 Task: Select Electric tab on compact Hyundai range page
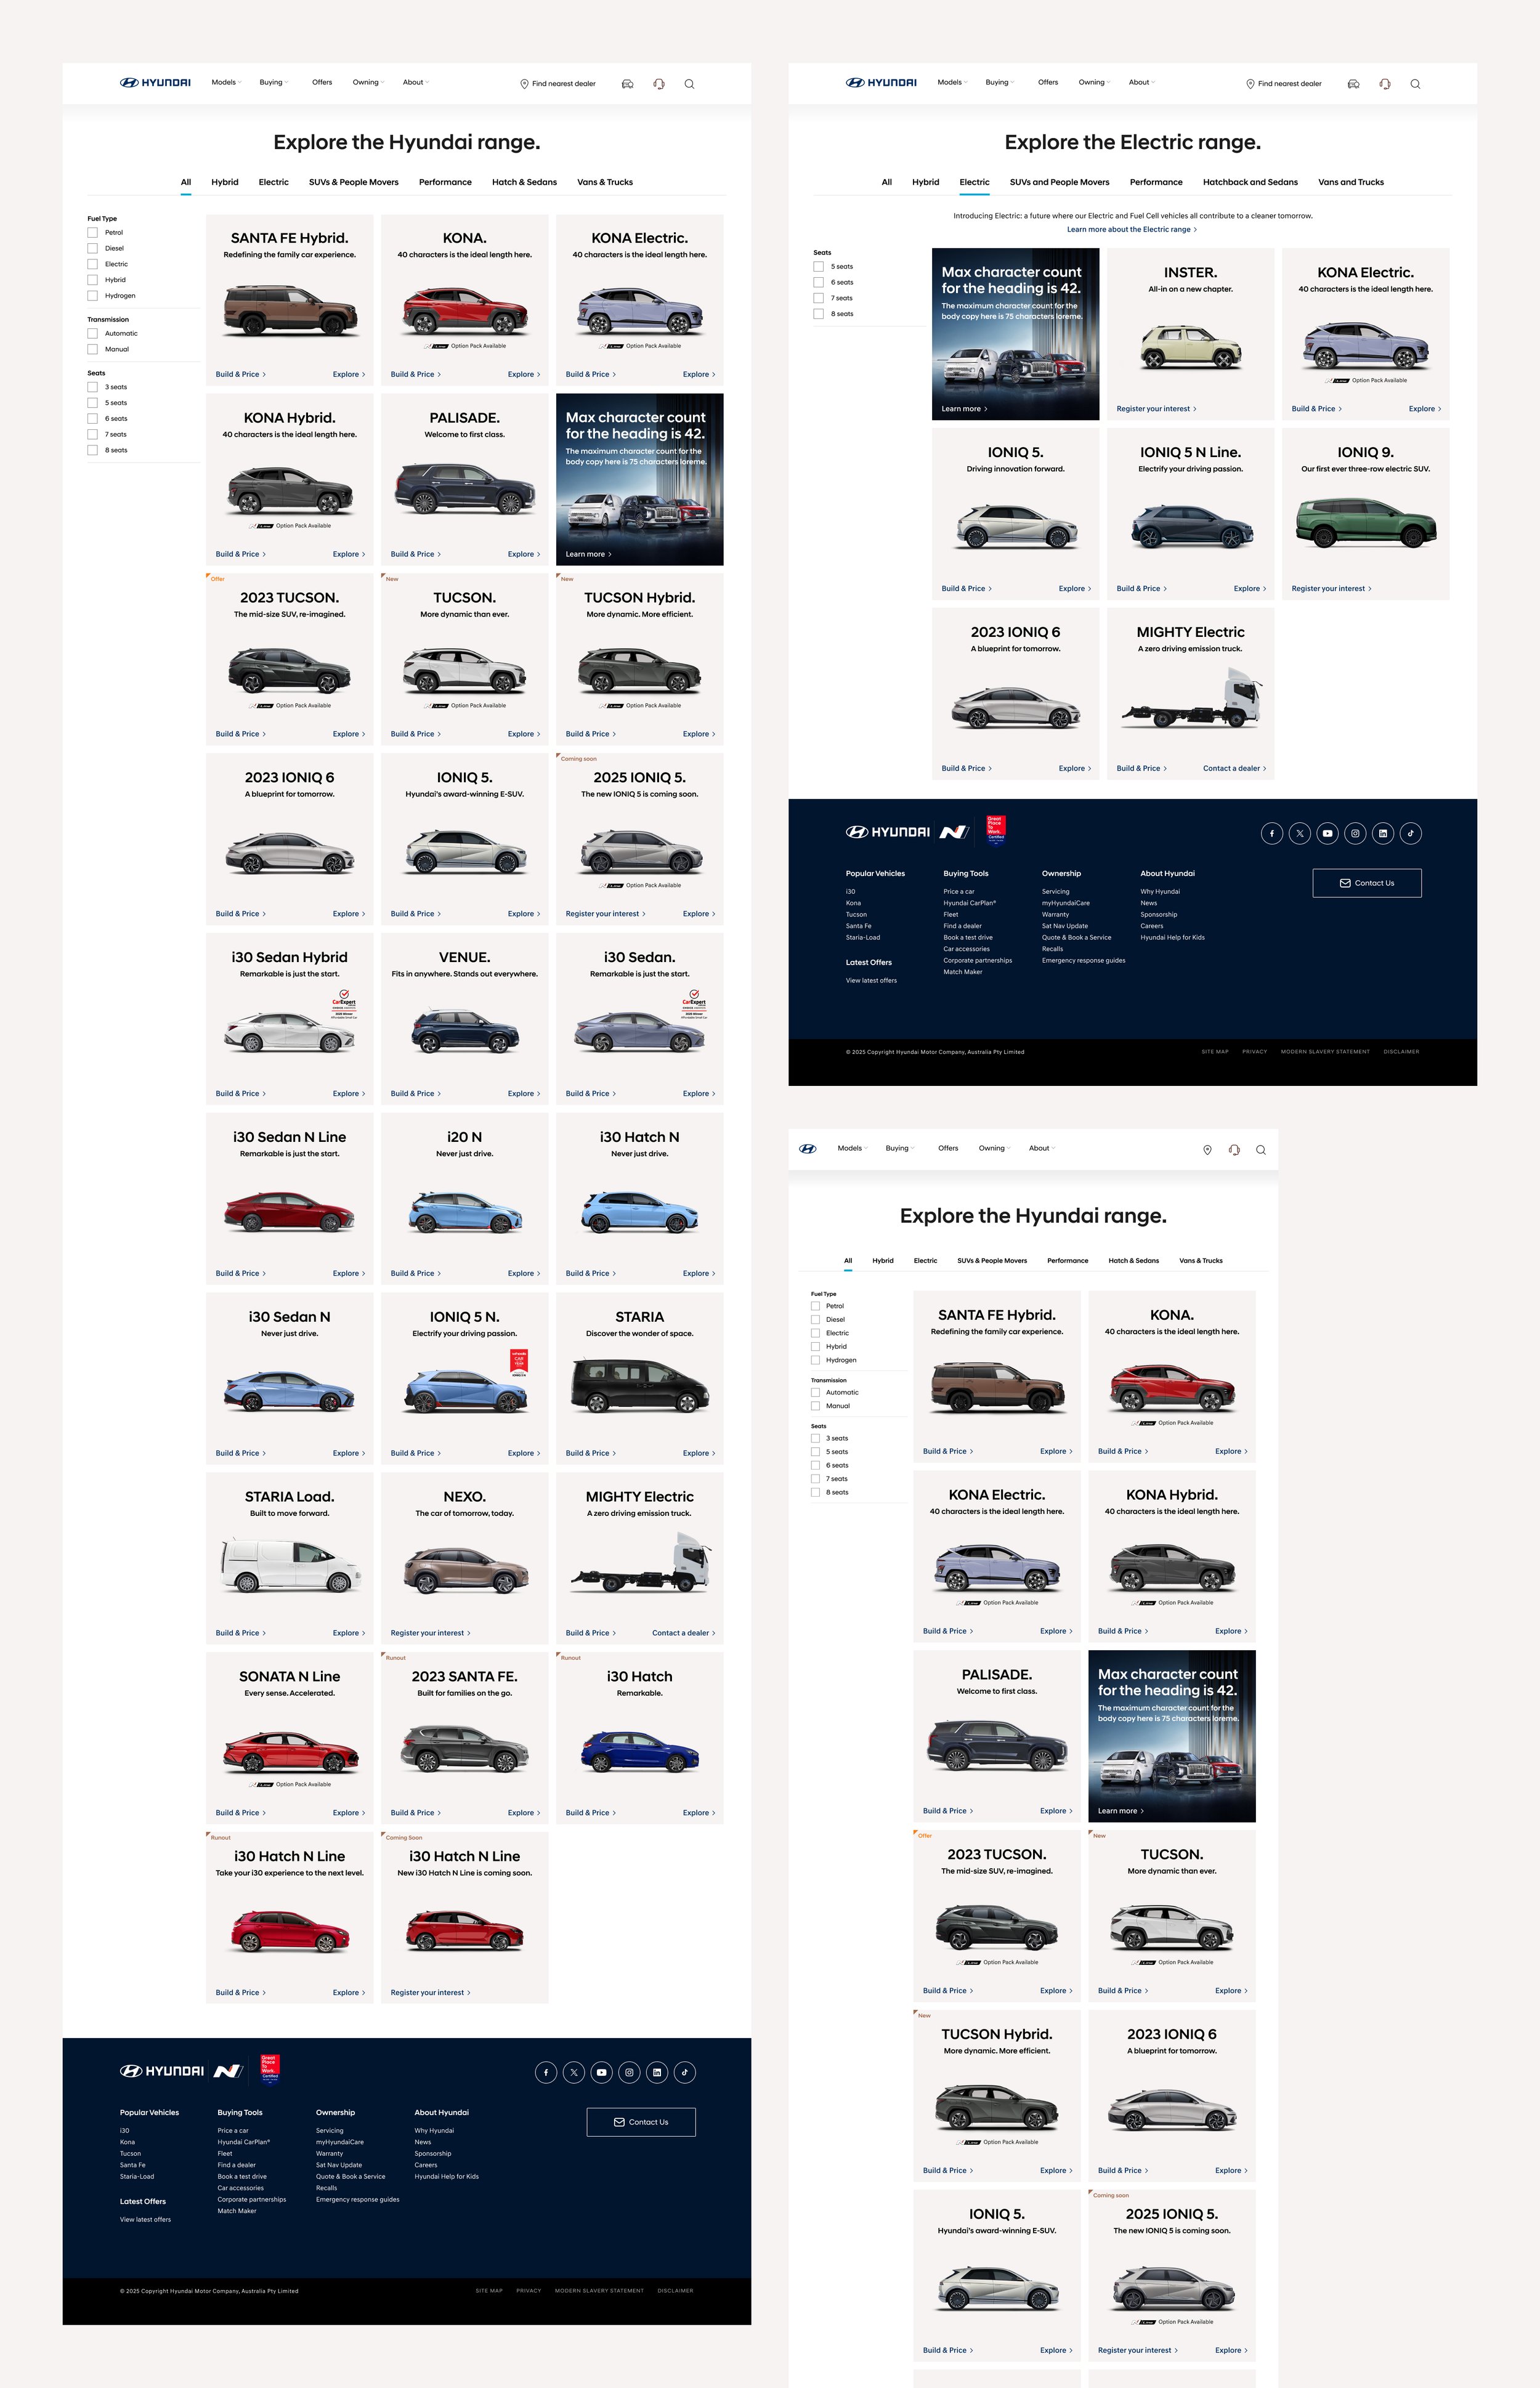(925, 1260)
